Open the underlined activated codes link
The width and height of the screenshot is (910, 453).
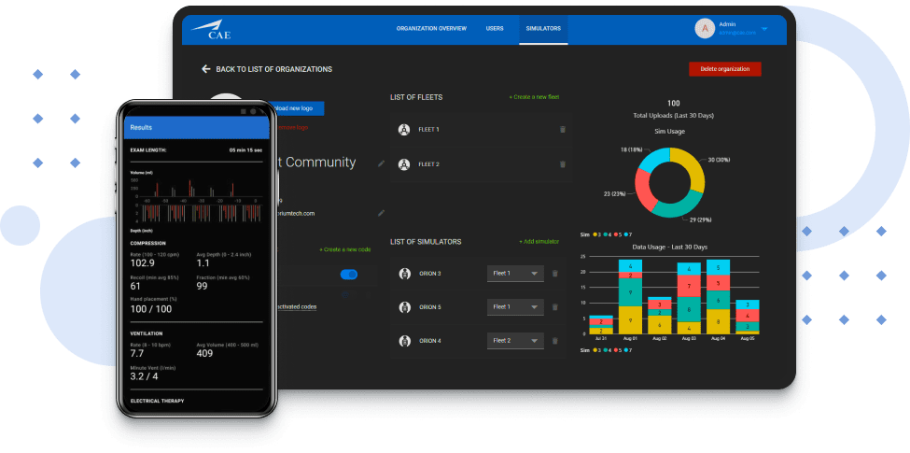pos(298,306)
